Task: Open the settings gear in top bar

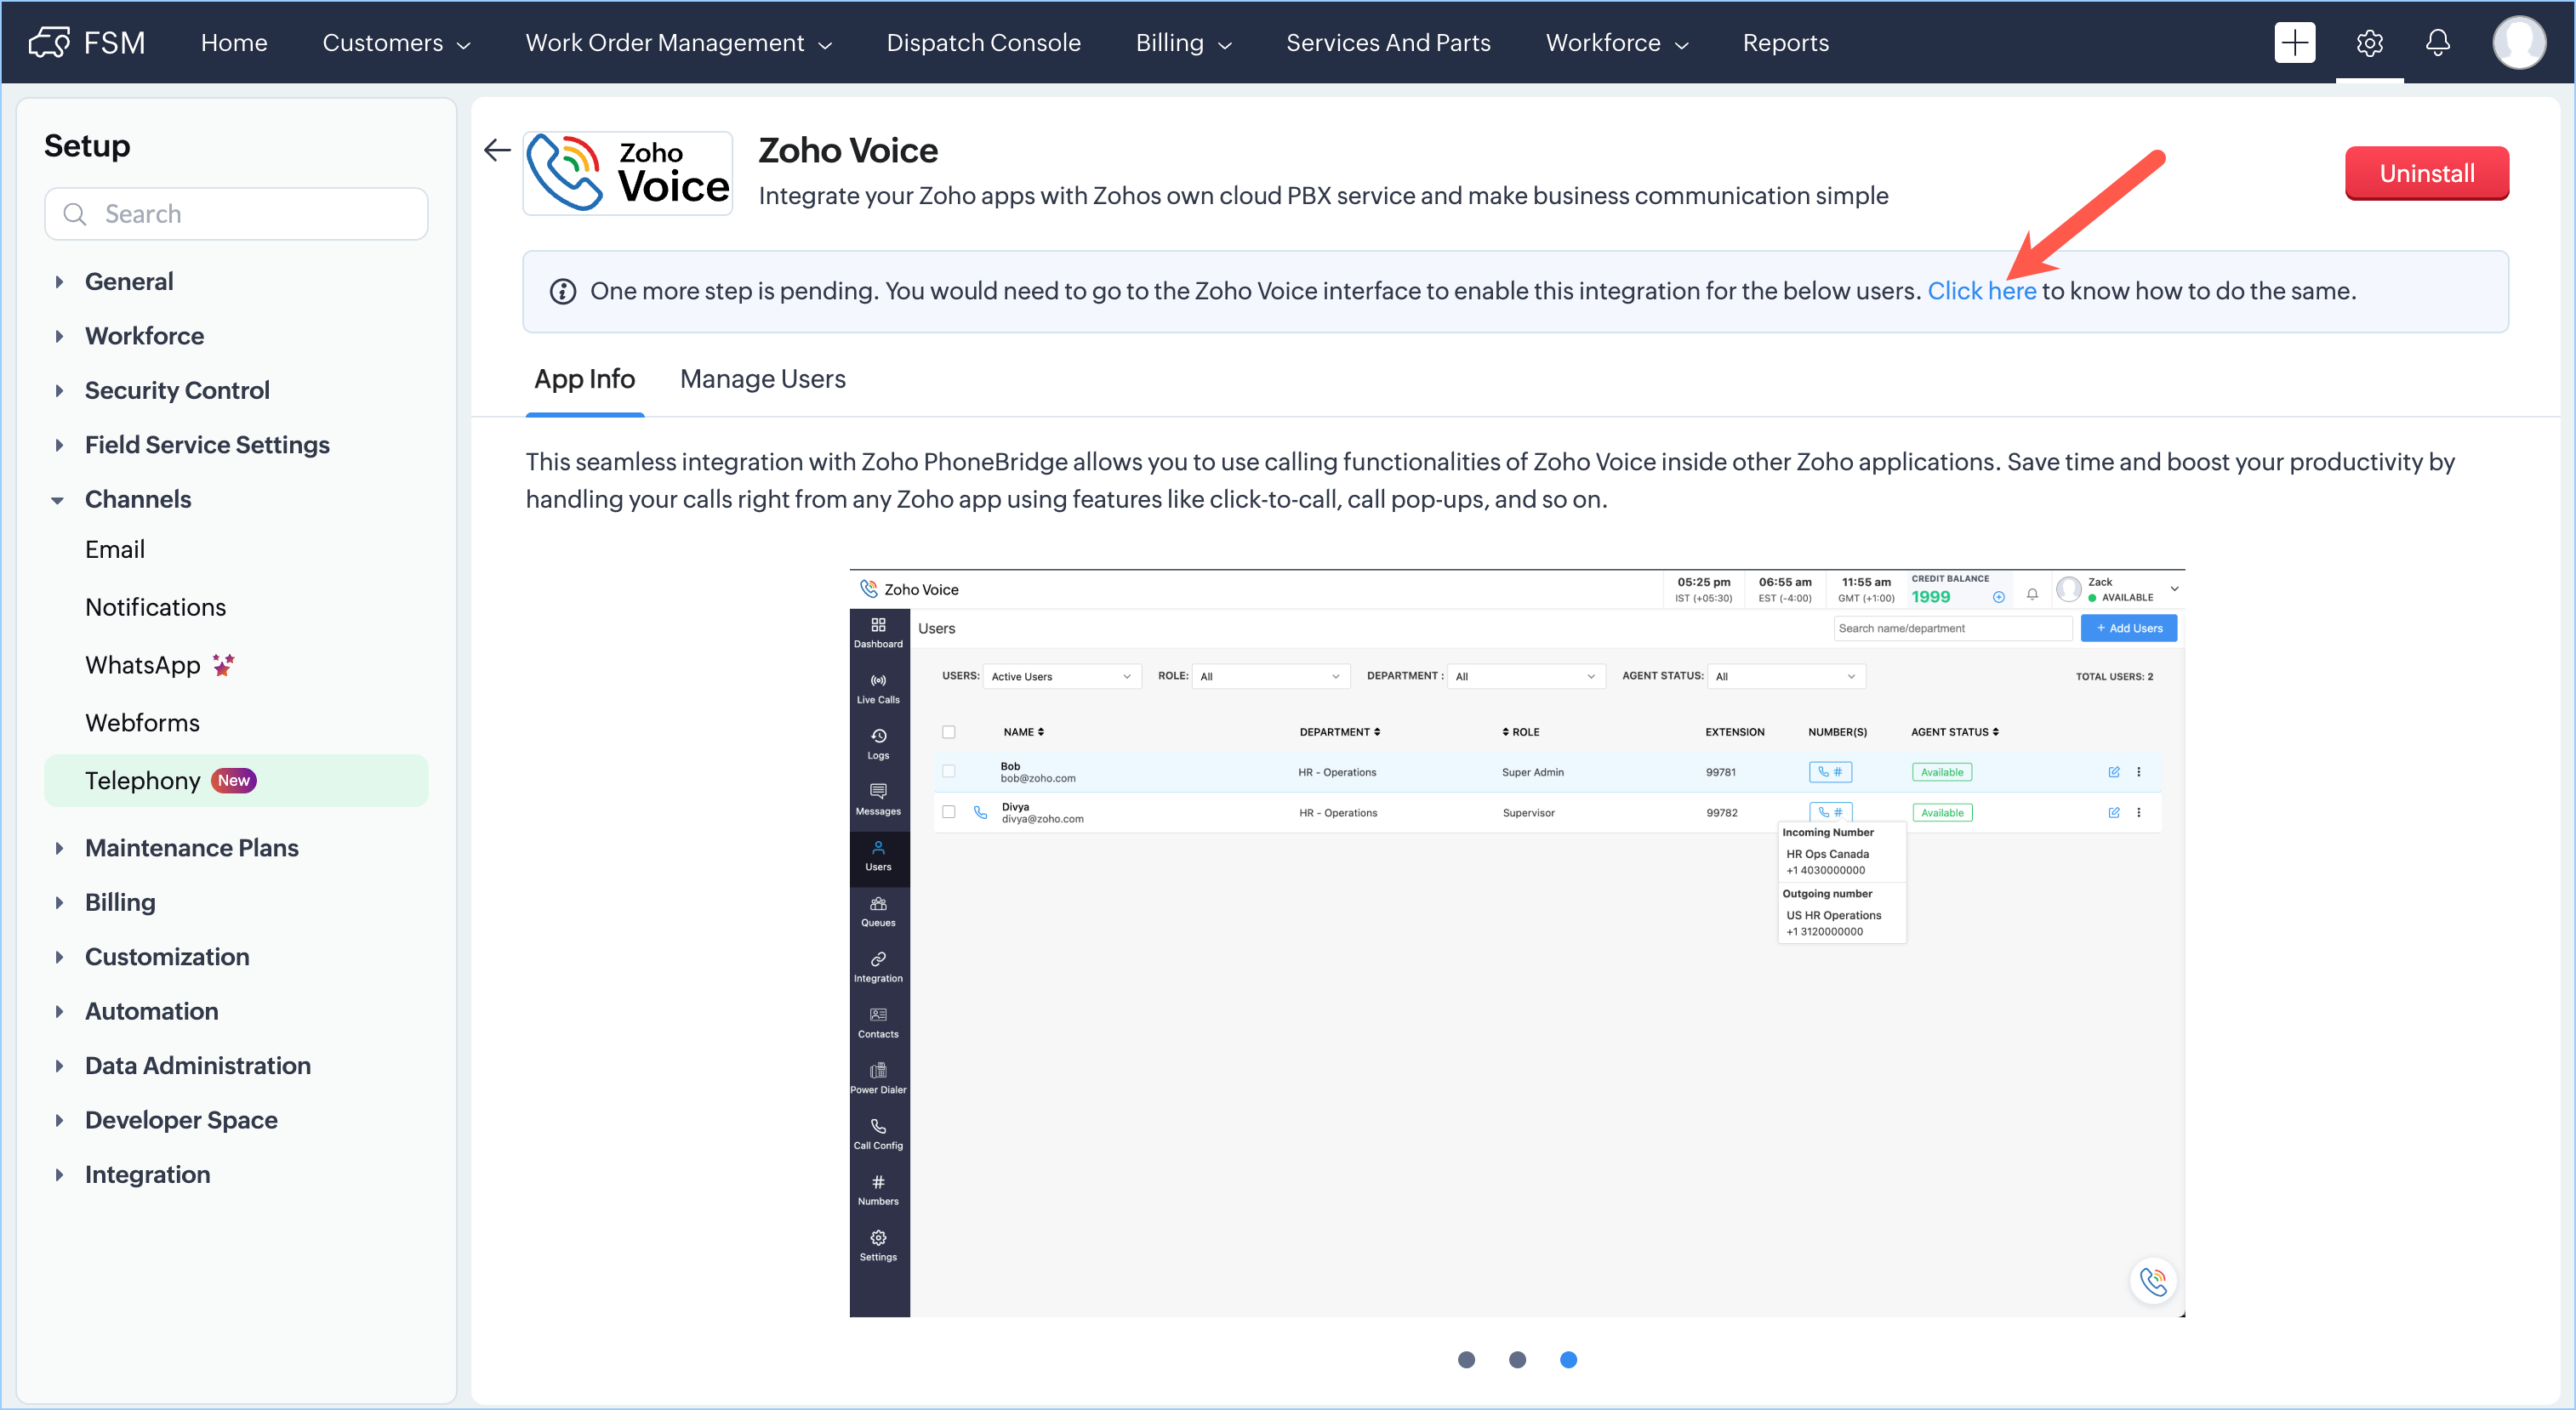Action: tap(2369, 43)
